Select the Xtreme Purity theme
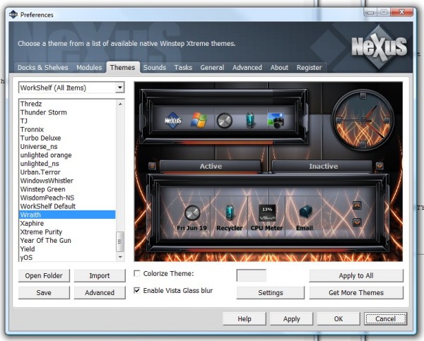Image resolution: width=424 pixels, height=341 pixels. click(67, 232)
